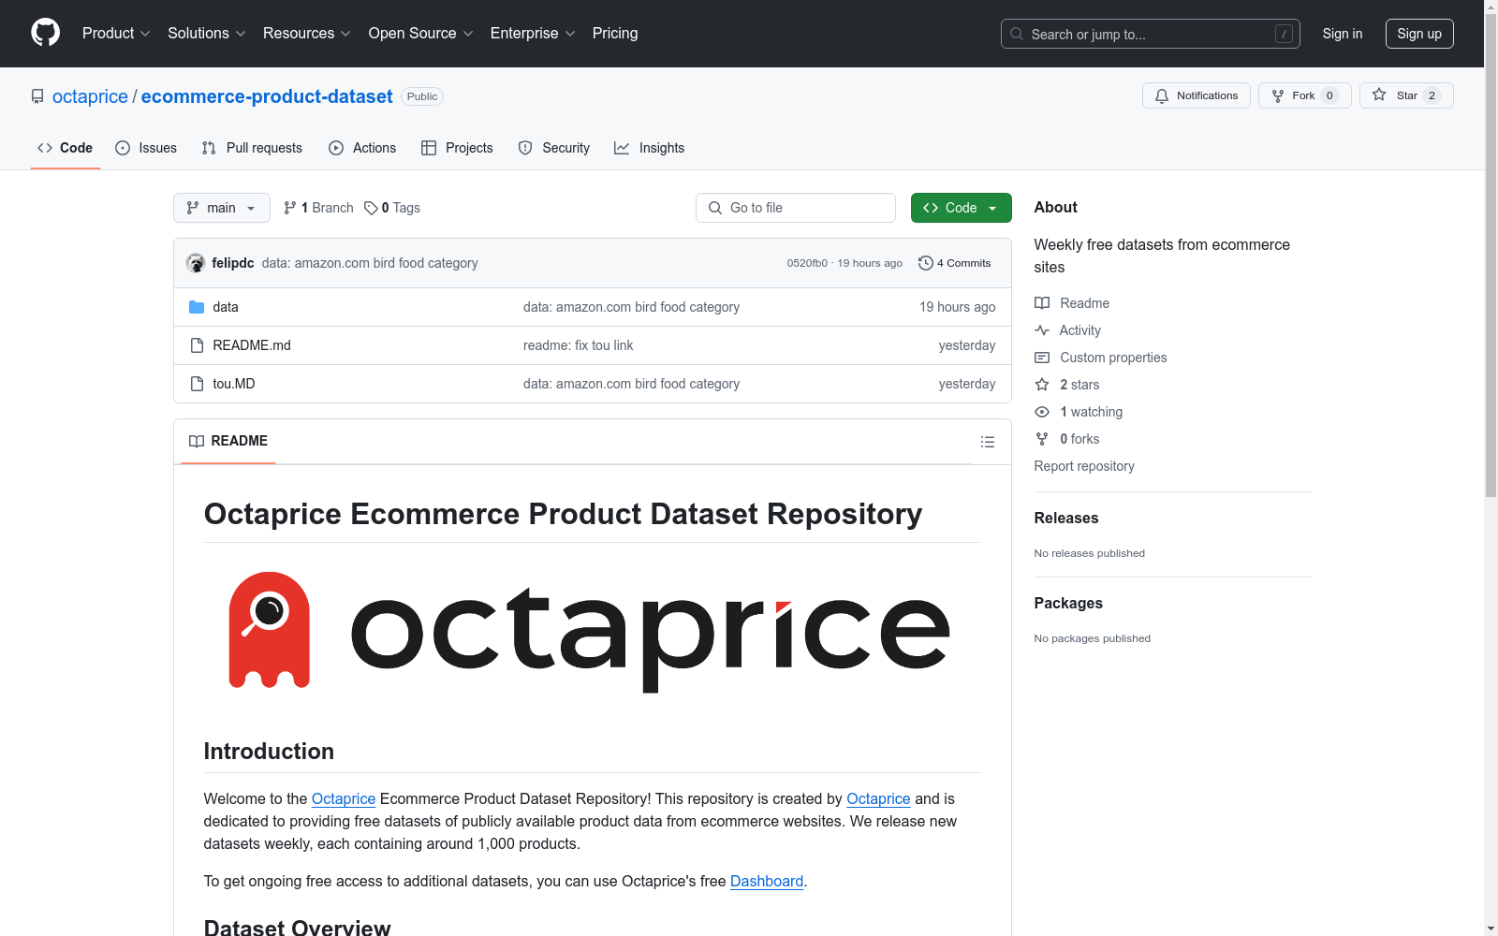Screen dimensions: 1498x936
Task: Open the Dashboard link in README
Action: tap(767, 881)
